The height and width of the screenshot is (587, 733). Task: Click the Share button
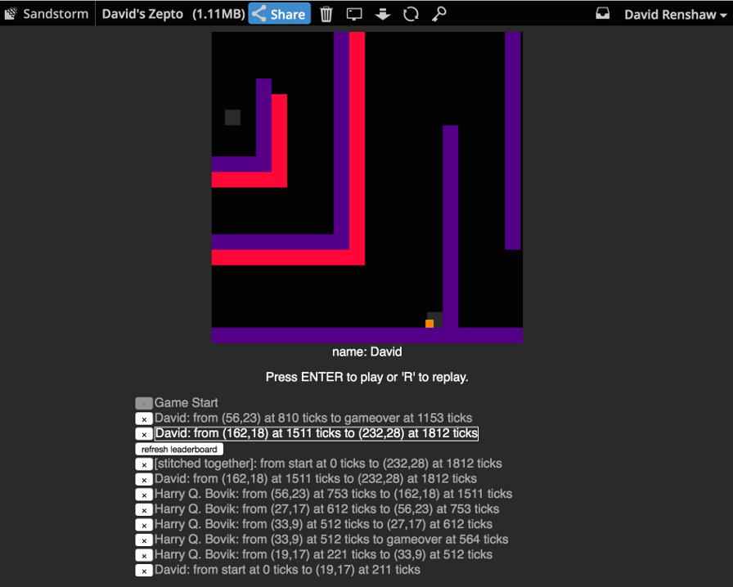click(280, 14)
